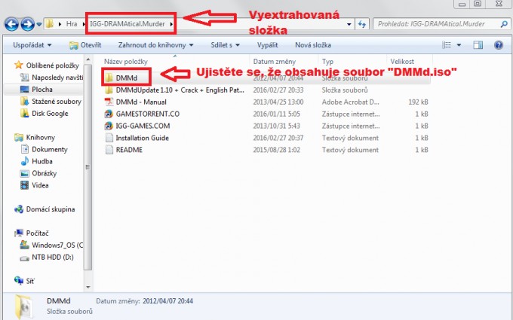Viewport: 513px width, 320px height.
Task: Go back with the Back arrow button
Action: (11, 24)
